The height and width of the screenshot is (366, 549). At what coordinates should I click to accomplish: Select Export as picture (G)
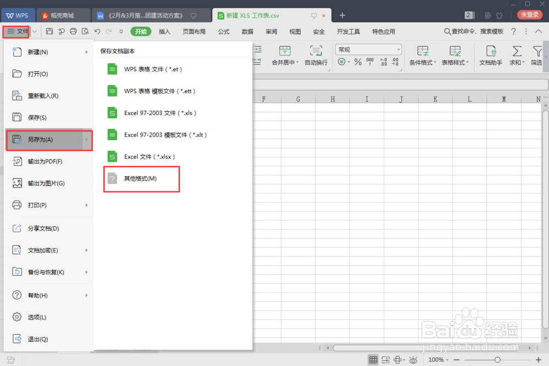49,183
